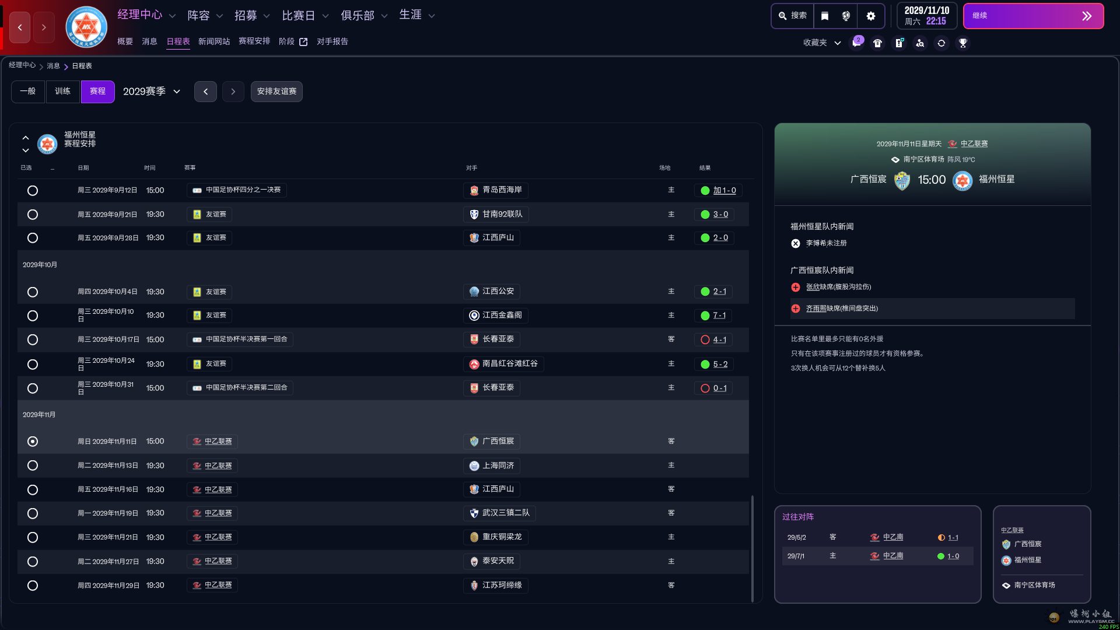Click the squad shirt shortcut icon

tap(877, 43)
